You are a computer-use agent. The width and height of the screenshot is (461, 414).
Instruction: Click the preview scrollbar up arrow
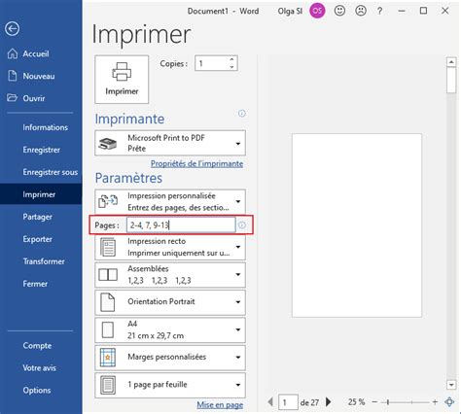coord(451,62)
